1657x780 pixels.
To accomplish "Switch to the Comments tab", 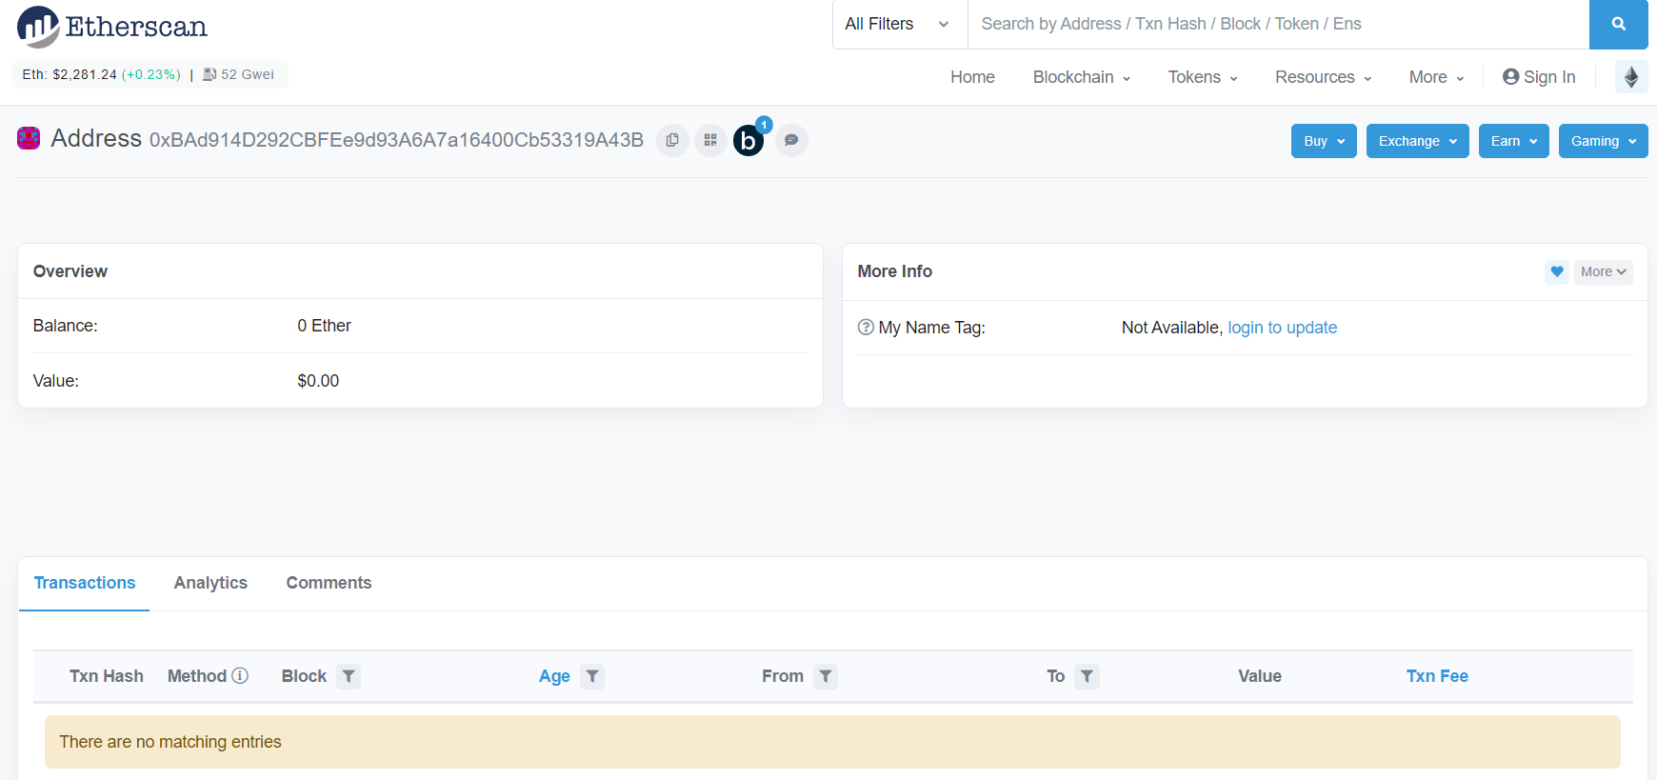I will [329, 583].
